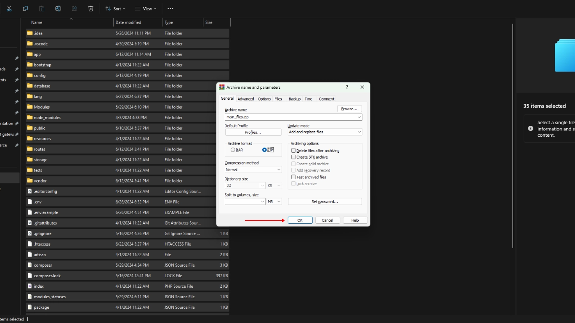Click the node_modules folder icon

click(x=29, y=117)
